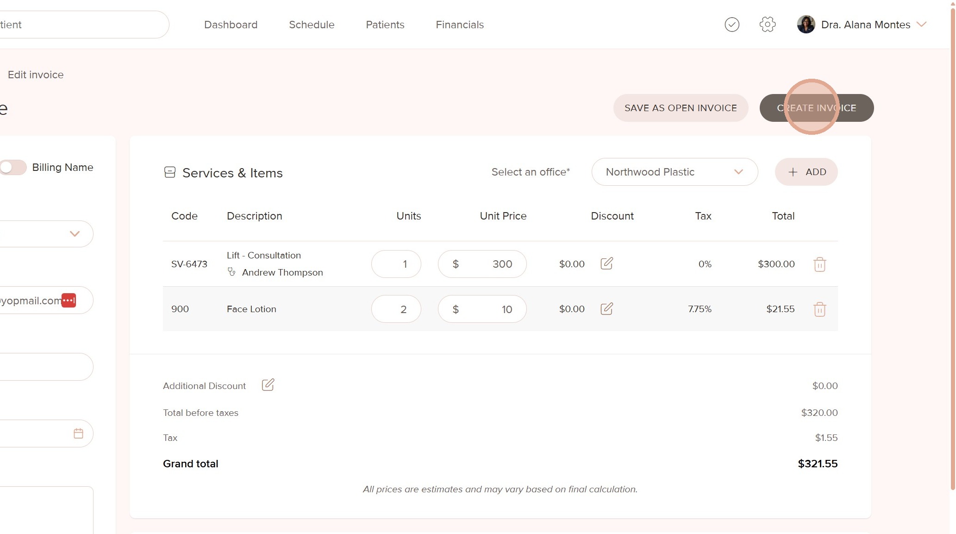
Task: Go to the Financials tab
Action: point(459,25)
